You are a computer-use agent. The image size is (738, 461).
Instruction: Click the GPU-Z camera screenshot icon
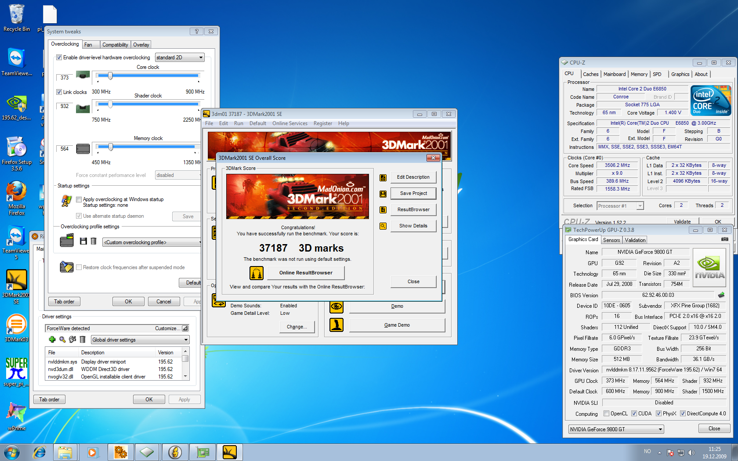(x=725, y=239)
